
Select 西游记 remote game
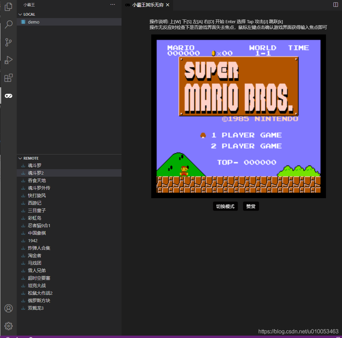tap(69, 203)
